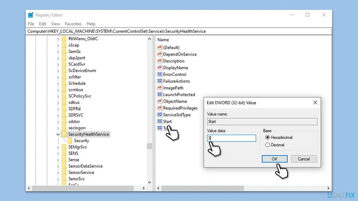Click the Registry Editor app icon in title bar
Screen dimensions: 358x201
coord(31,15)
